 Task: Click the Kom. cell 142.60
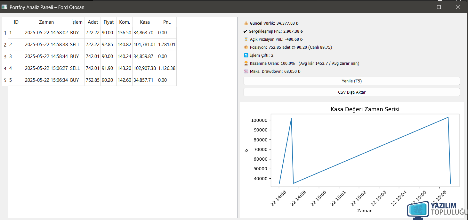[x=125, y=80]
